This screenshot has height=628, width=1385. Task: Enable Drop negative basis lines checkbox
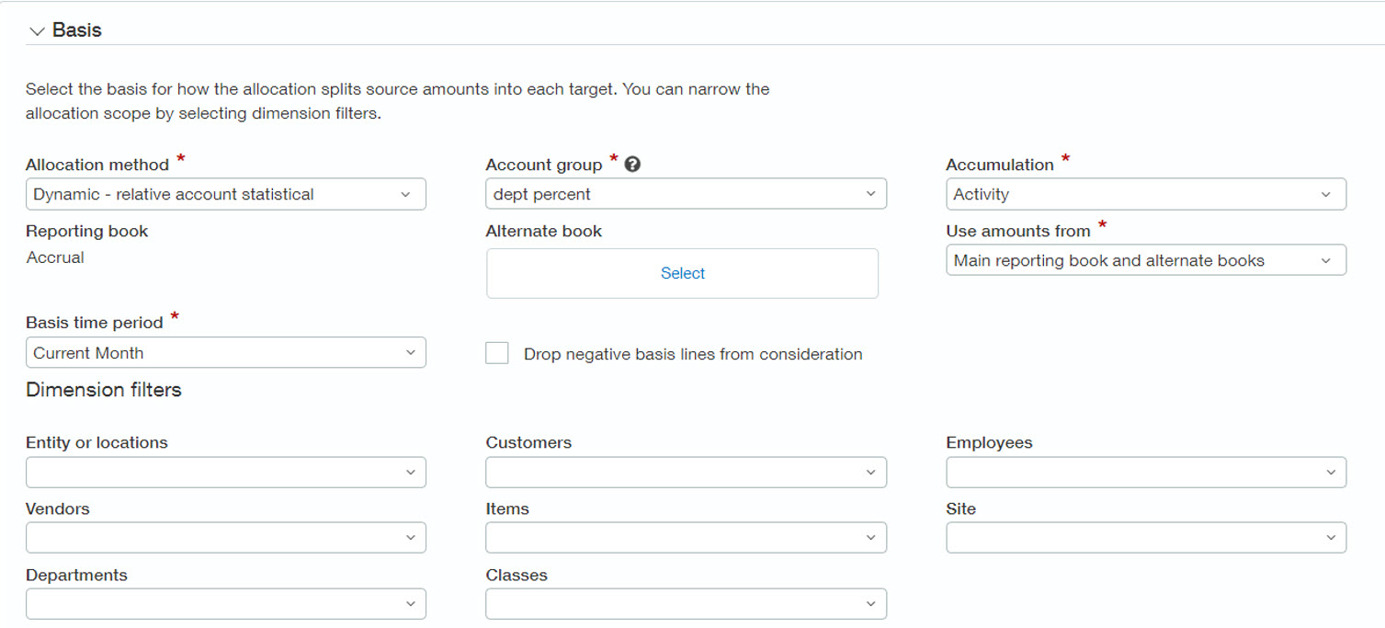[x=497, y=353]
